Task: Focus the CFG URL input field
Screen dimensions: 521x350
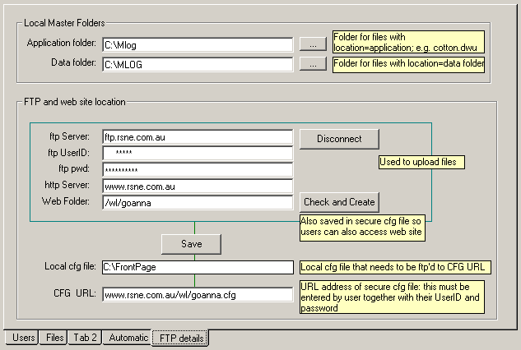Action: [x=197, y=294]
